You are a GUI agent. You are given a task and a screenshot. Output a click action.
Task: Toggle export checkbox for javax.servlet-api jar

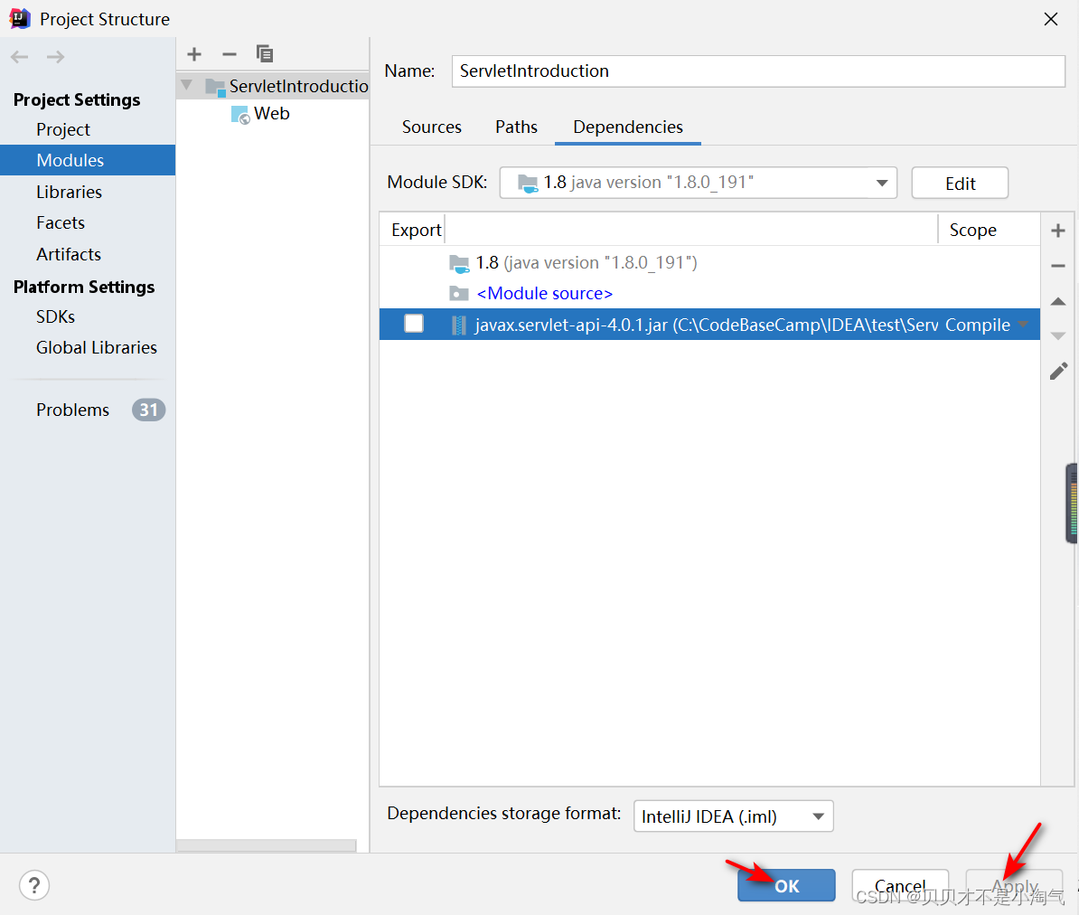coord(414,324)
